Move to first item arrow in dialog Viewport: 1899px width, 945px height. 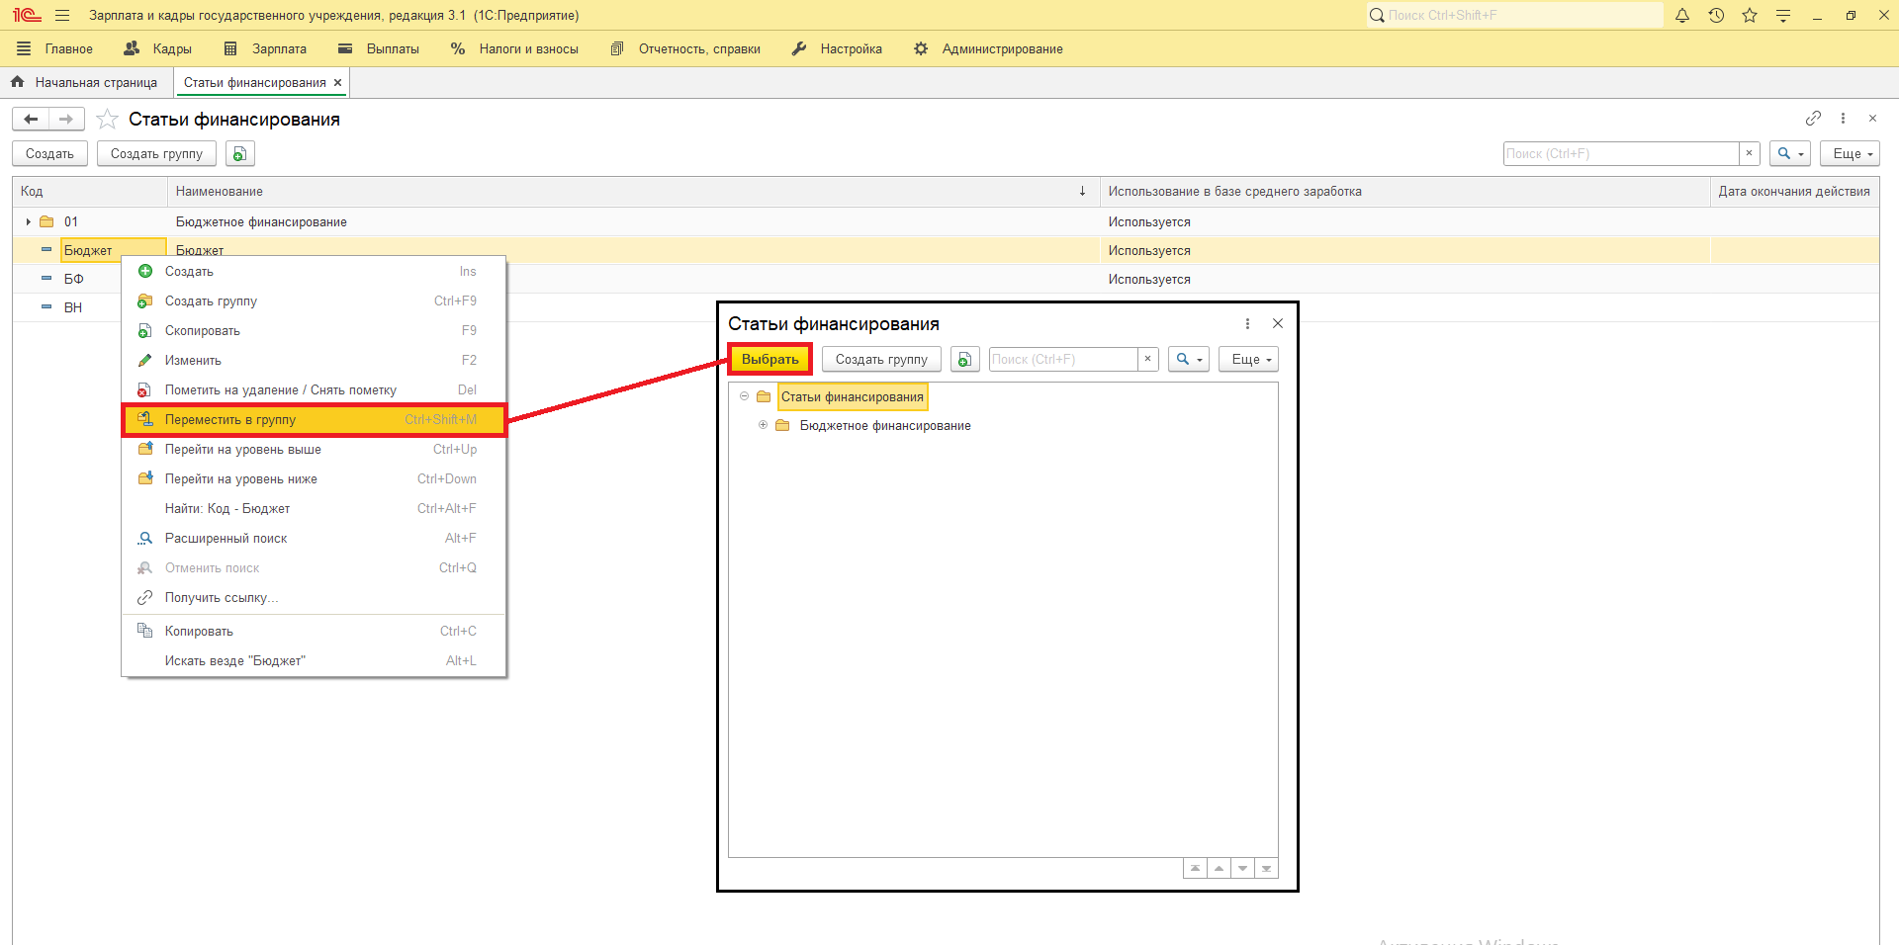[x=1195, y=868]
